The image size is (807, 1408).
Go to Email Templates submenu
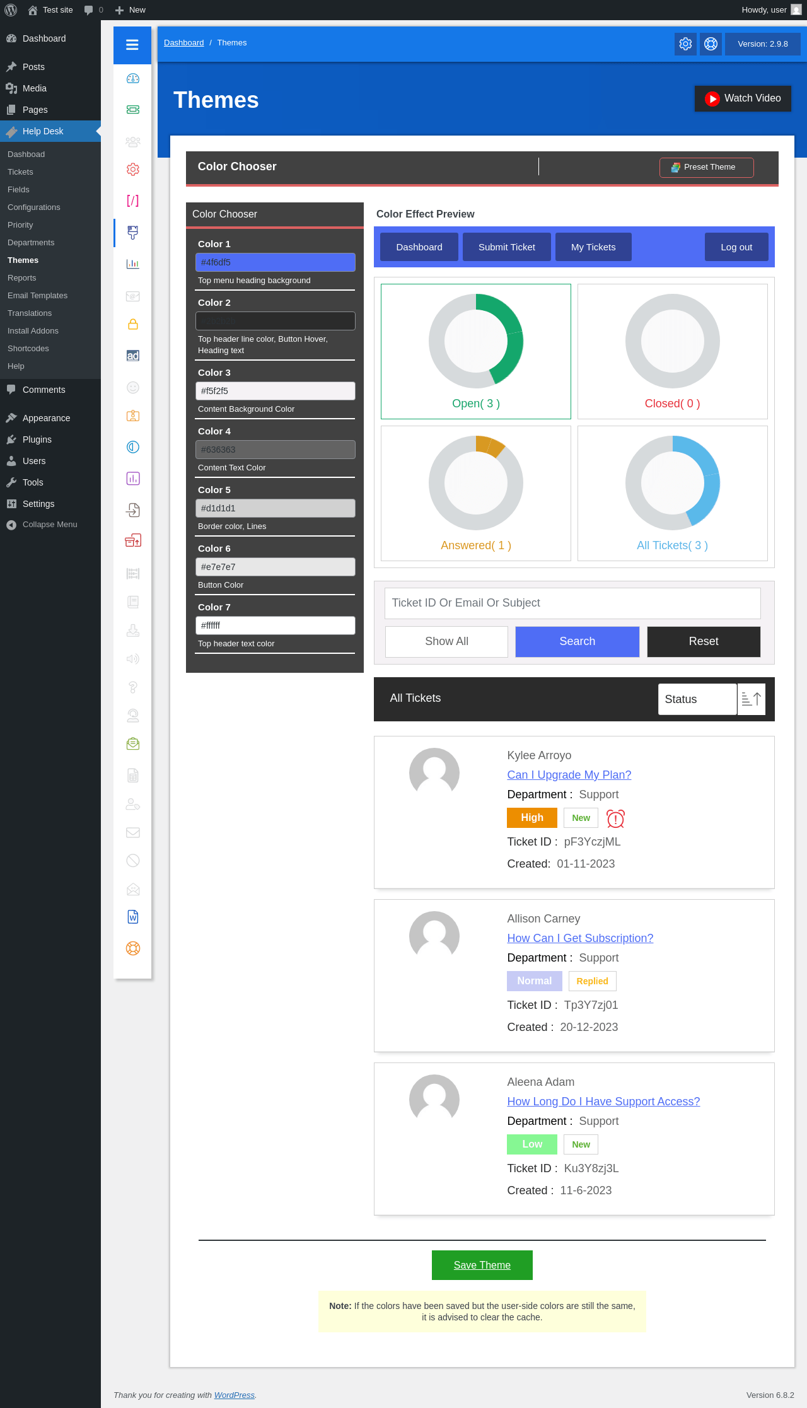click(x=37, y=296)
